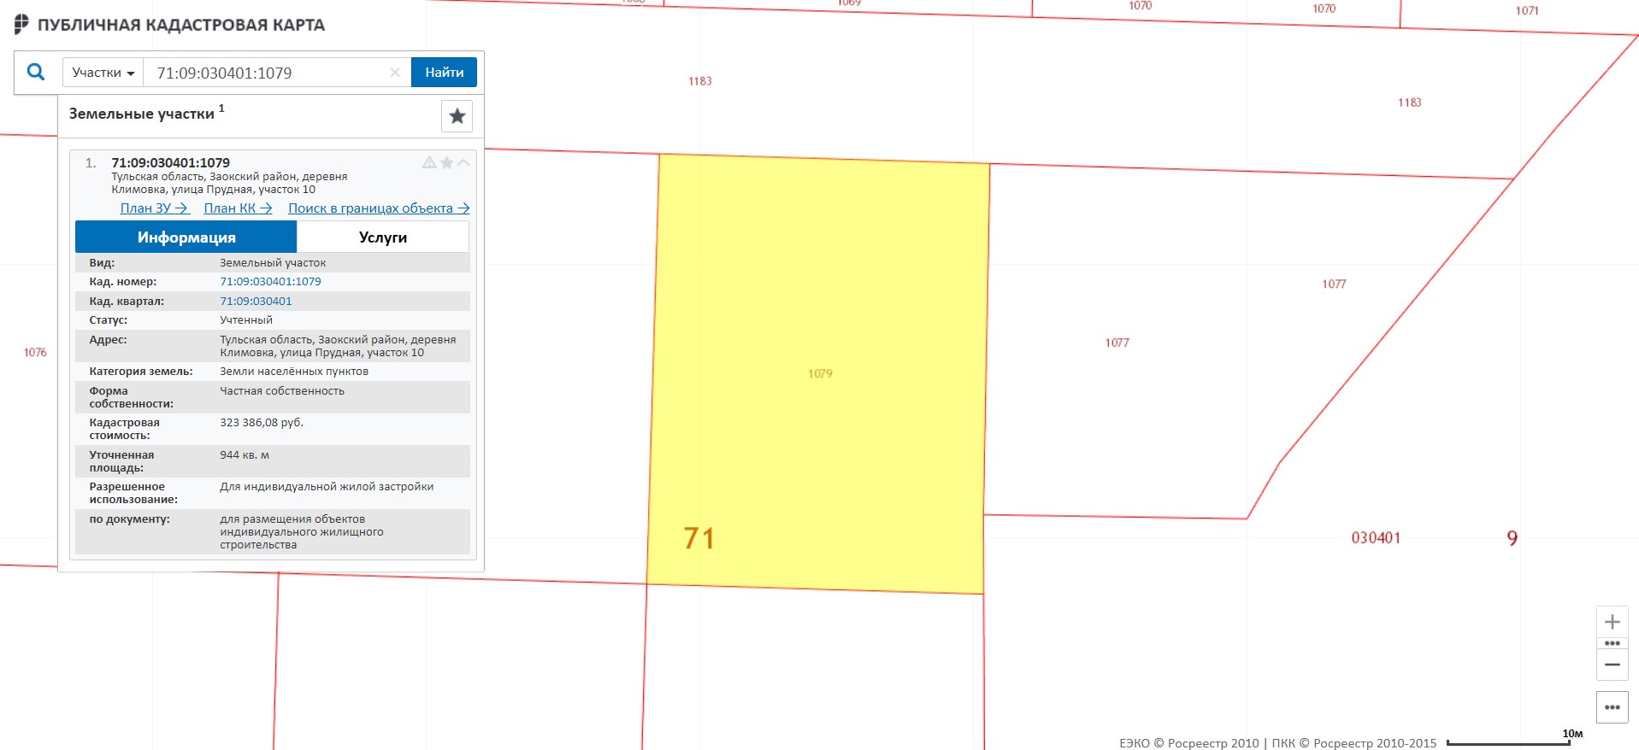Screen dimensions: 1639x750
Task: Zoom out the map with minus
Action: point(1612,665)
